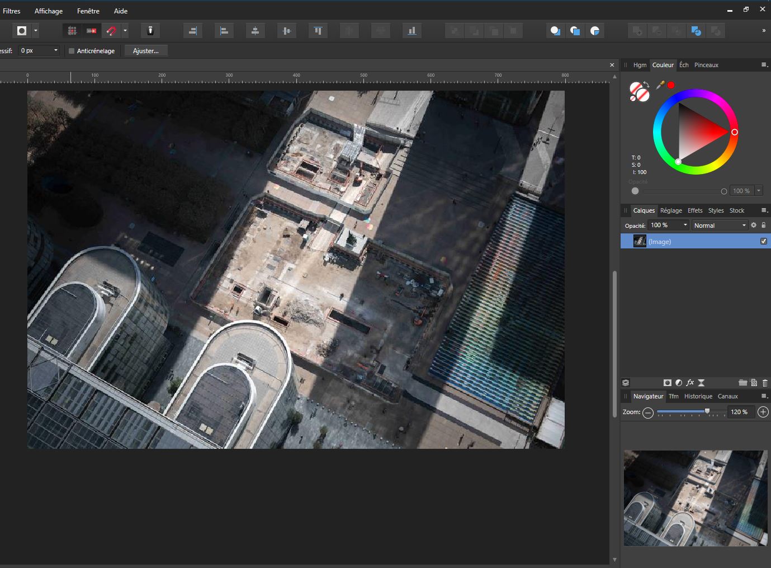Viewport: 771px width, 568px height.
Task: Click the red magnet snapping icon
Action: pyautogui.click(x=111, y=31)
